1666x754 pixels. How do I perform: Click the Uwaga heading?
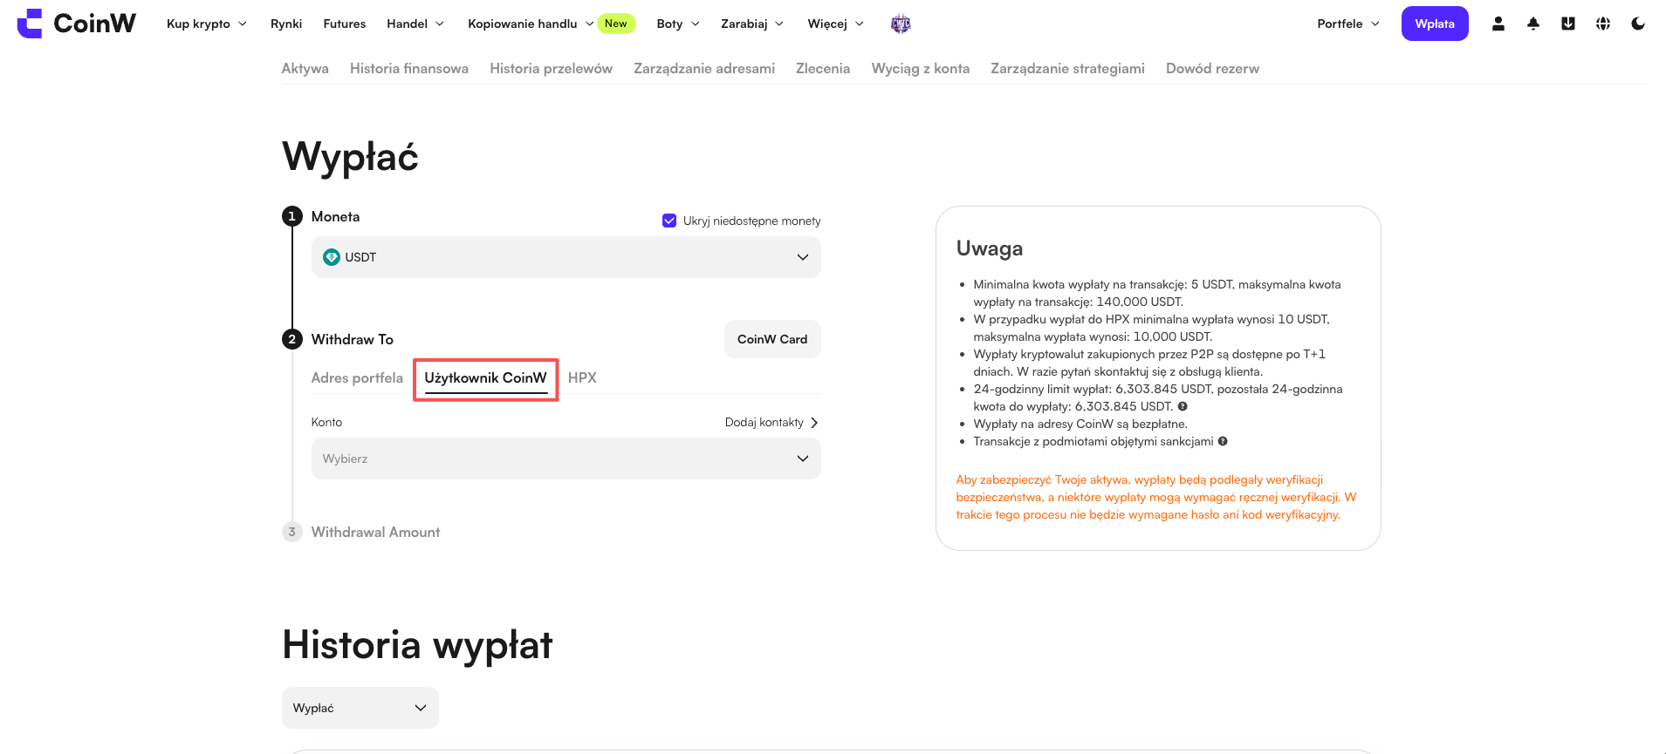pos(990,248)
